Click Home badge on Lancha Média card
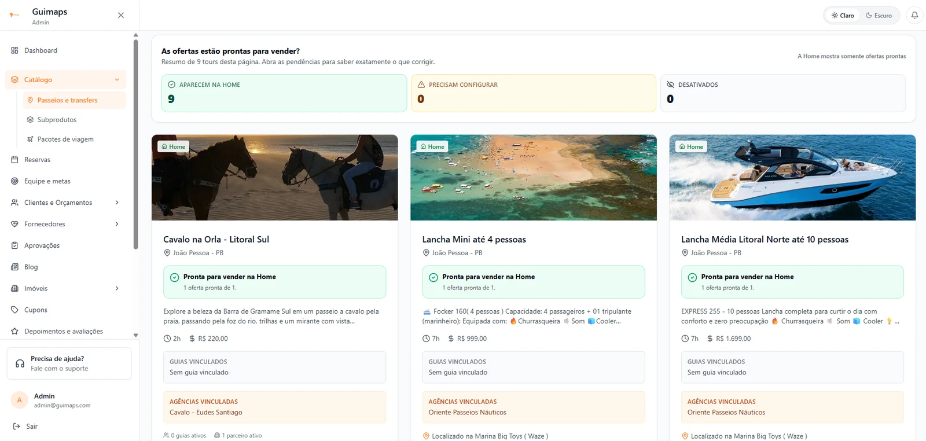926x441 pixels. 691,146
